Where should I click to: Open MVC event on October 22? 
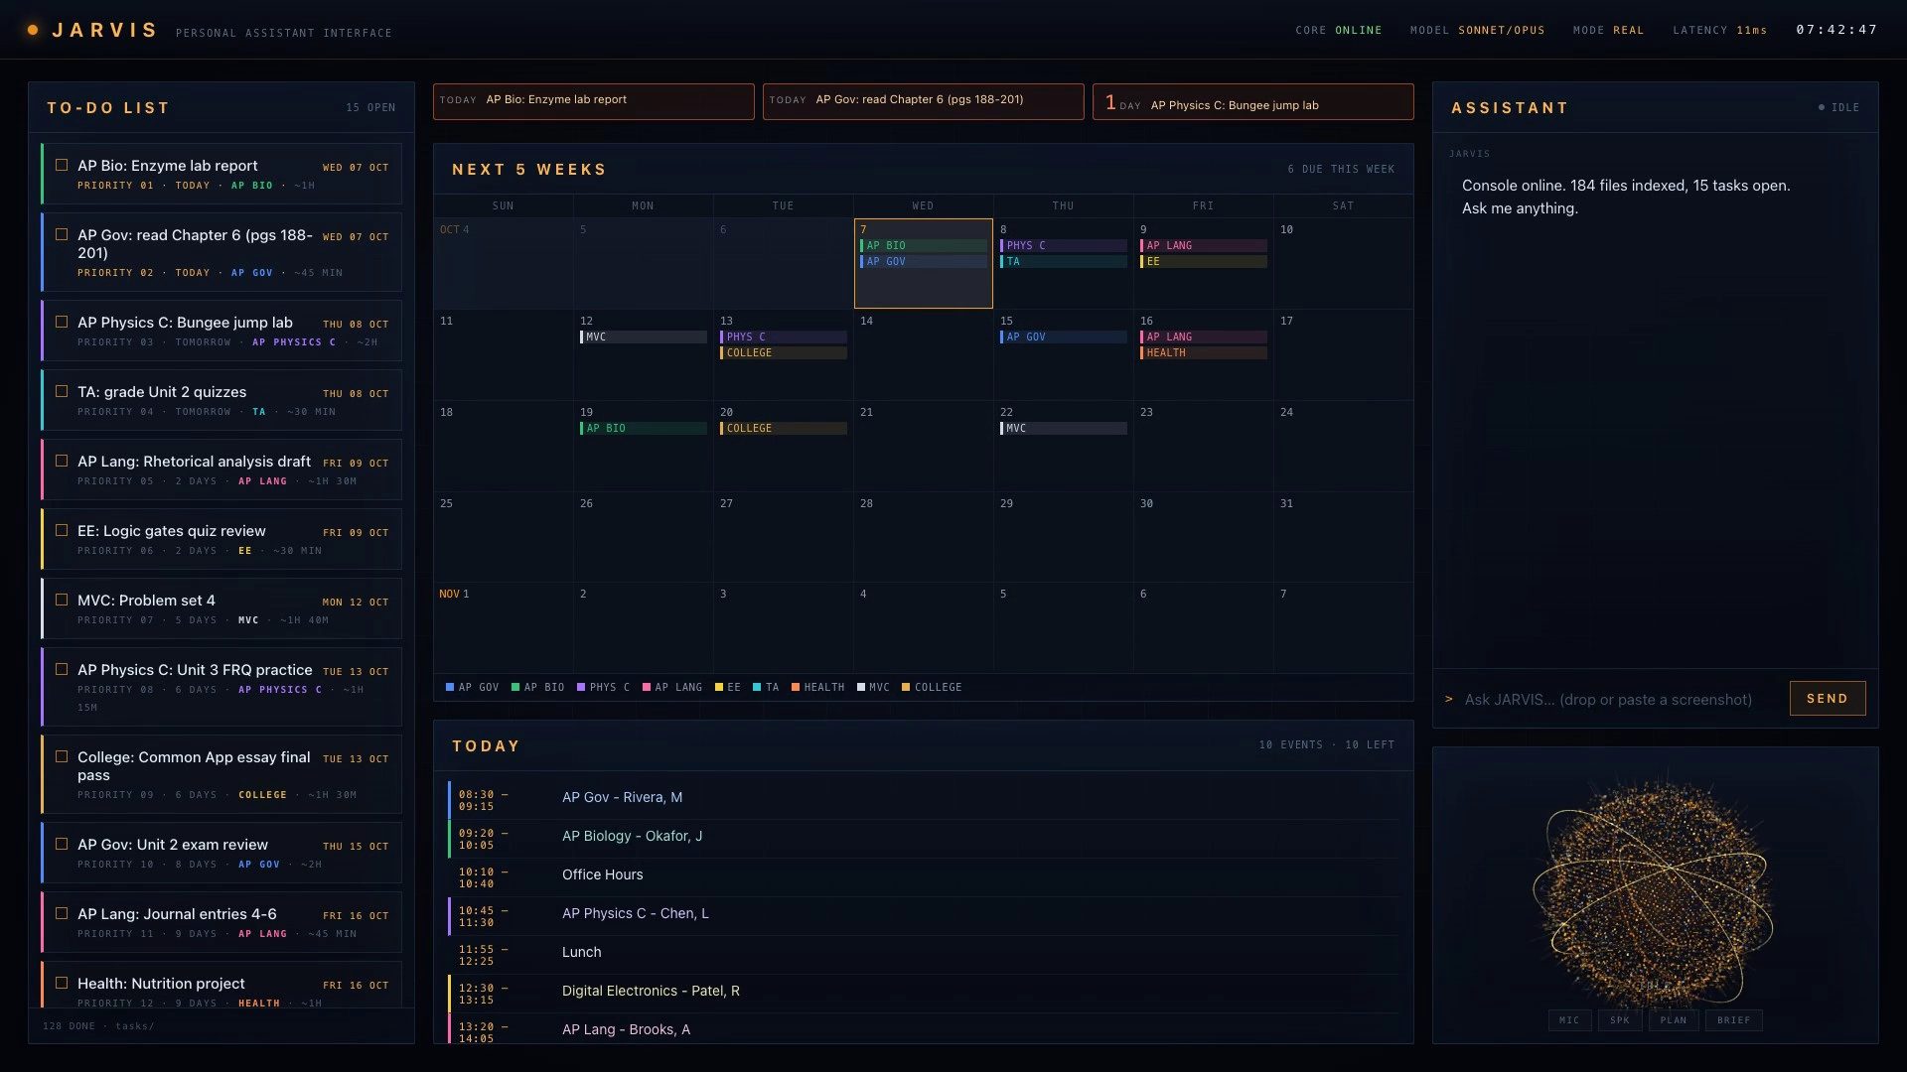(1064, 429)
